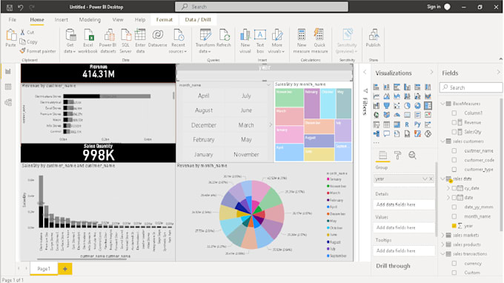Save the file using the save icon

point(10,7)
